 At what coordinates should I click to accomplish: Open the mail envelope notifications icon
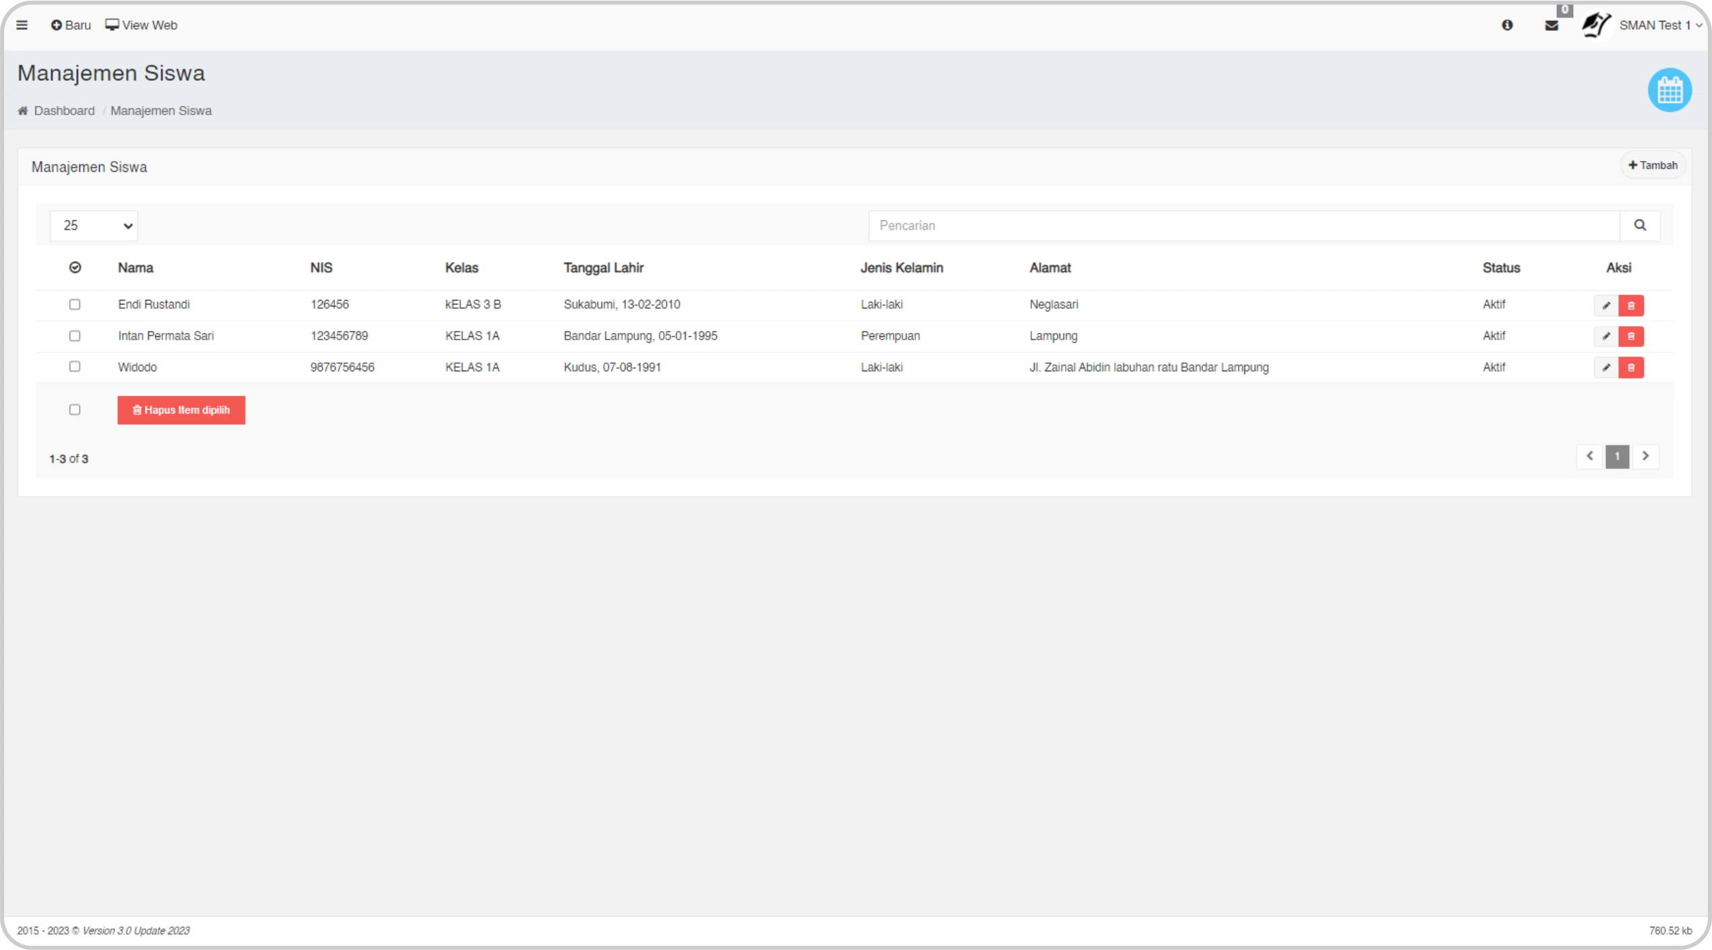[x=1552, y=26]
